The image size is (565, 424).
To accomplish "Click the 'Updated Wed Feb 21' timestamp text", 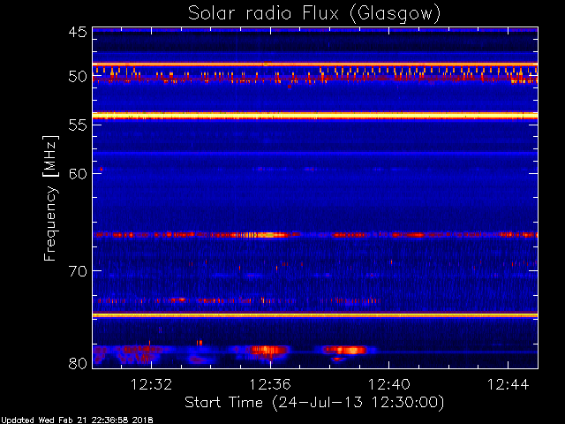I will pos(77,420).
